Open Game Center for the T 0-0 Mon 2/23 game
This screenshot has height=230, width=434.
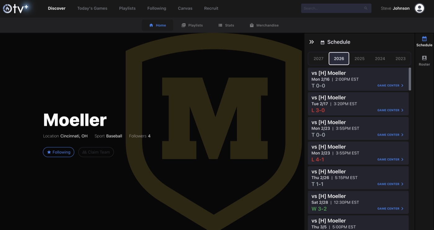[x=390, y=135]
